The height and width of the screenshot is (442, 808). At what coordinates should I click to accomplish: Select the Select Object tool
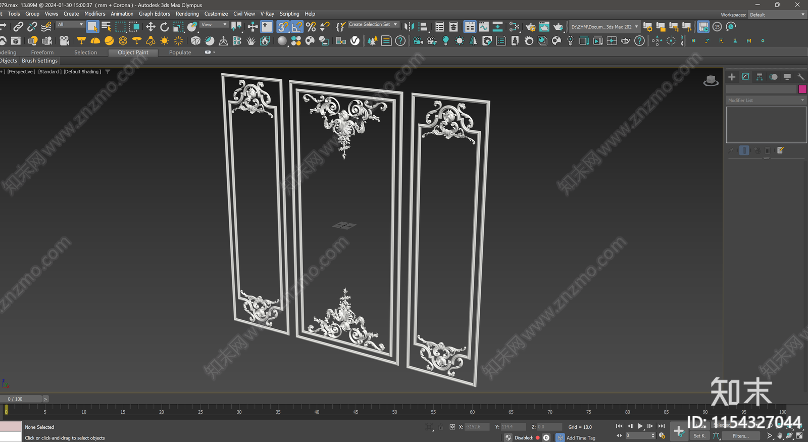click(x=92, y=26)
